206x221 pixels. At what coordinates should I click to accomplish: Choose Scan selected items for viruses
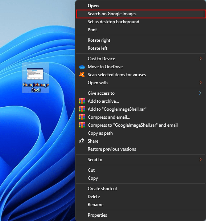[x=140, y=75]
